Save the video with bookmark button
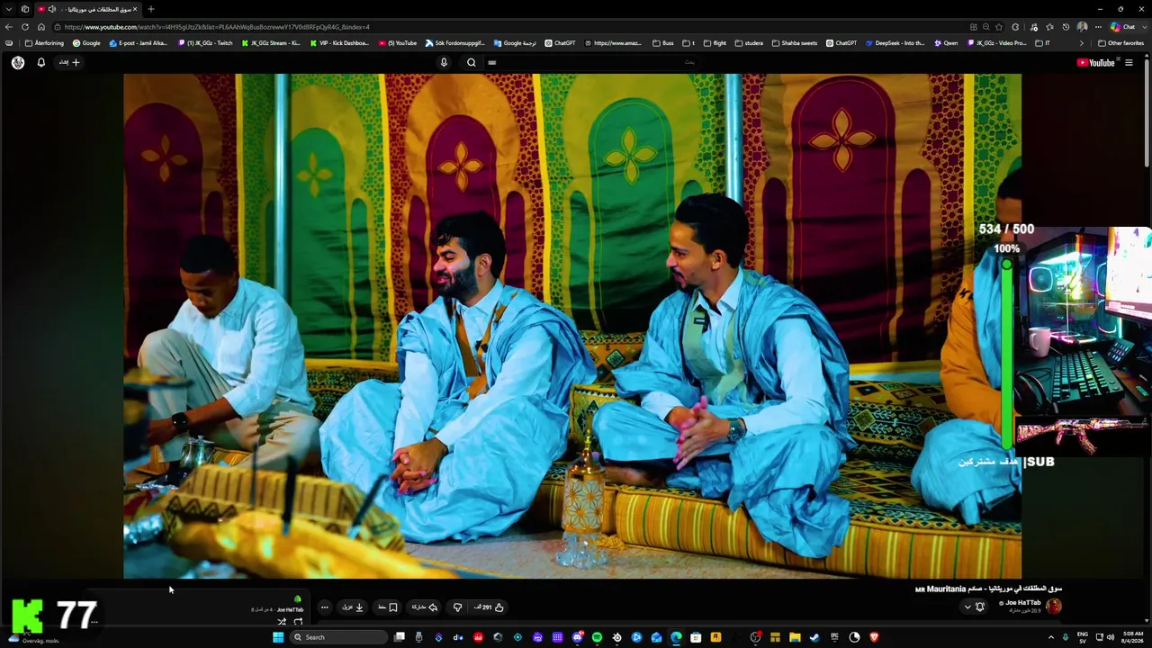Screen dimensions: 1152x648 (x=388, y=607)
